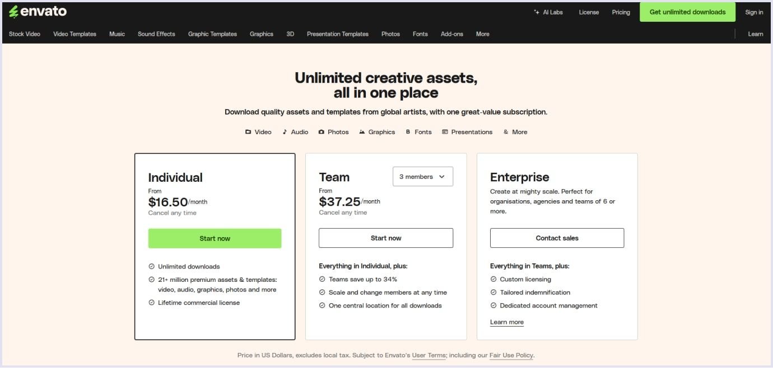This screenshot has width=773, height=368.
Task: Click the checkmark beside Dedicated account management
Action: click(493, 305)
